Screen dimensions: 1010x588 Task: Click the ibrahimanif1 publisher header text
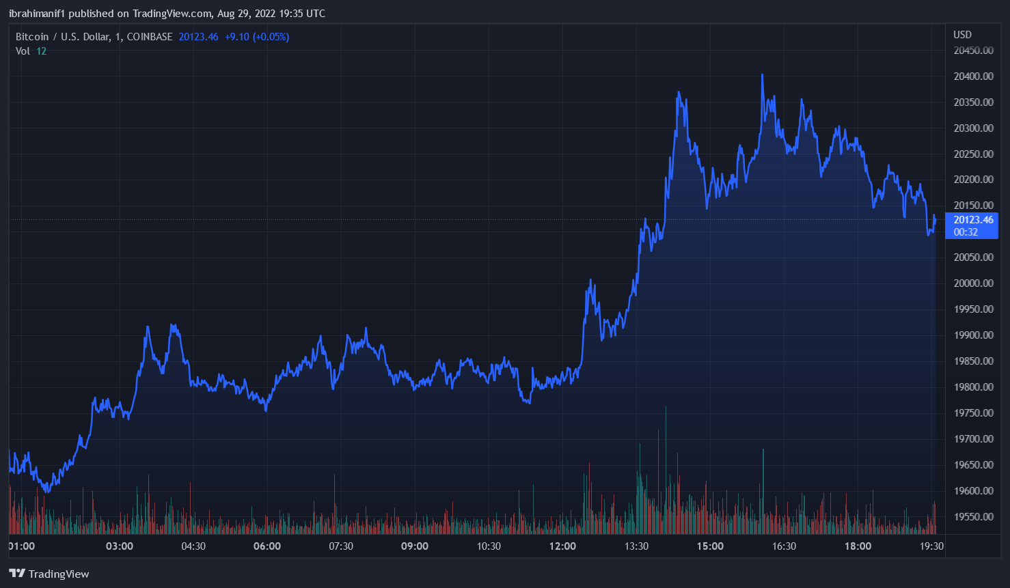(x=37, y=14)
